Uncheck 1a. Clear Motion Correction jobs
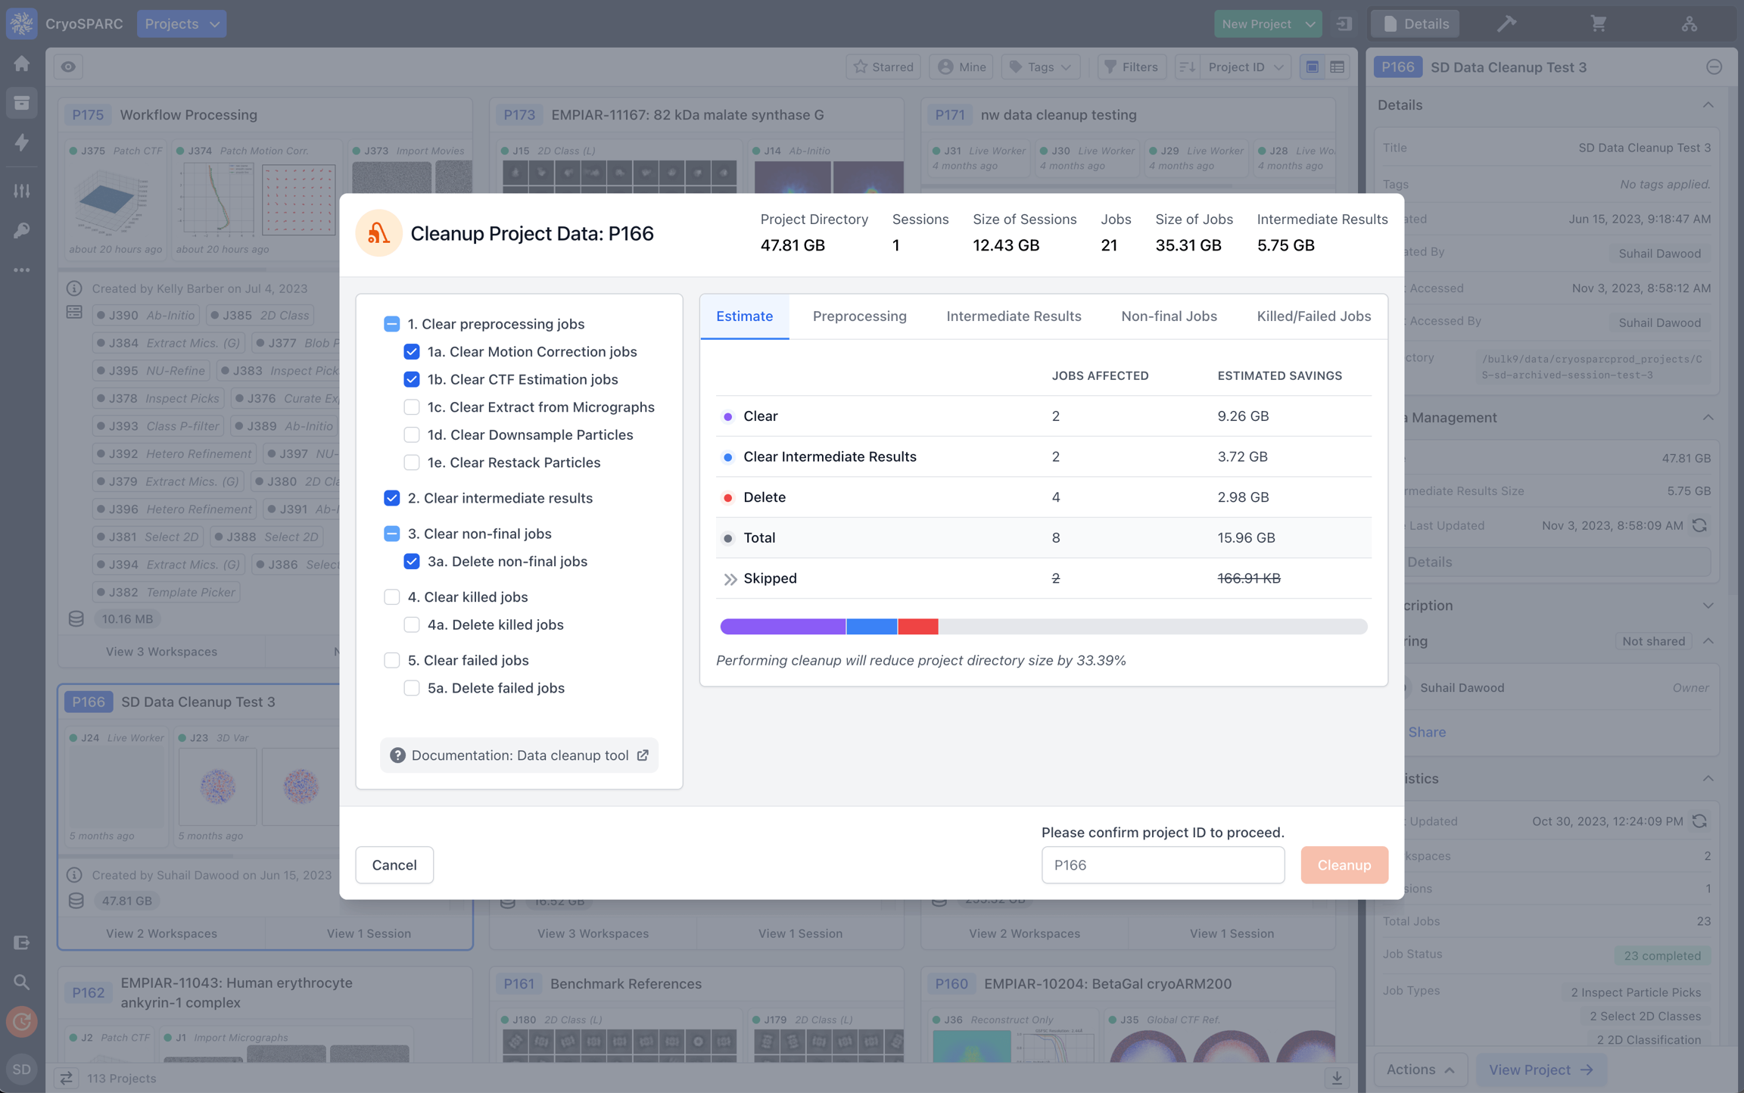This screenshot has height=1093, width=1744. pos(412,352)
